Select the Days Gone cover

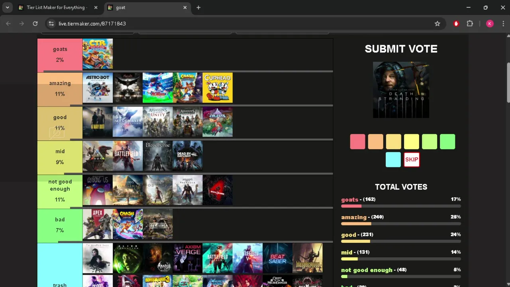point(158,224)
